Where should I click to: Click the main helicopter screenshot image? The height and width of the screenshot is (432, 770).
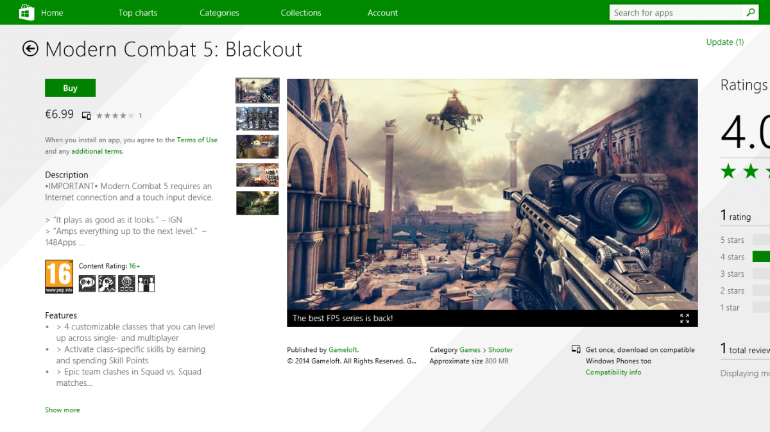pos(492,194)
